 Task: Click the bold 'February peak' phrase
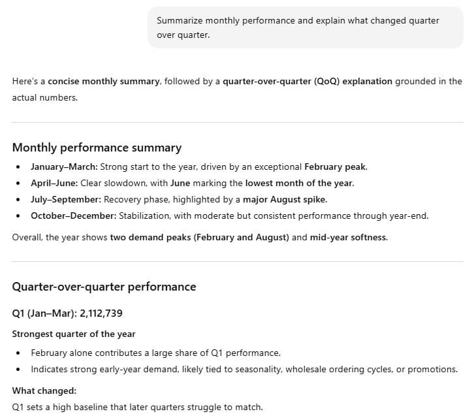click(x=336, y=167)
